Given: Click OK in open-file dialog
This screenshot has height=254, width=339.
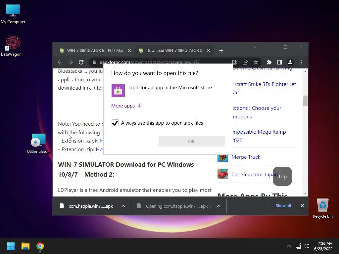Looking at the screenshot, I should click(x=192, y=141).
